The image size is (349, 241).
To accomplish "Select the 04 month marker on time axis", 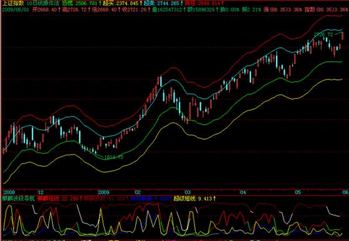I will [x=243, y=192].
